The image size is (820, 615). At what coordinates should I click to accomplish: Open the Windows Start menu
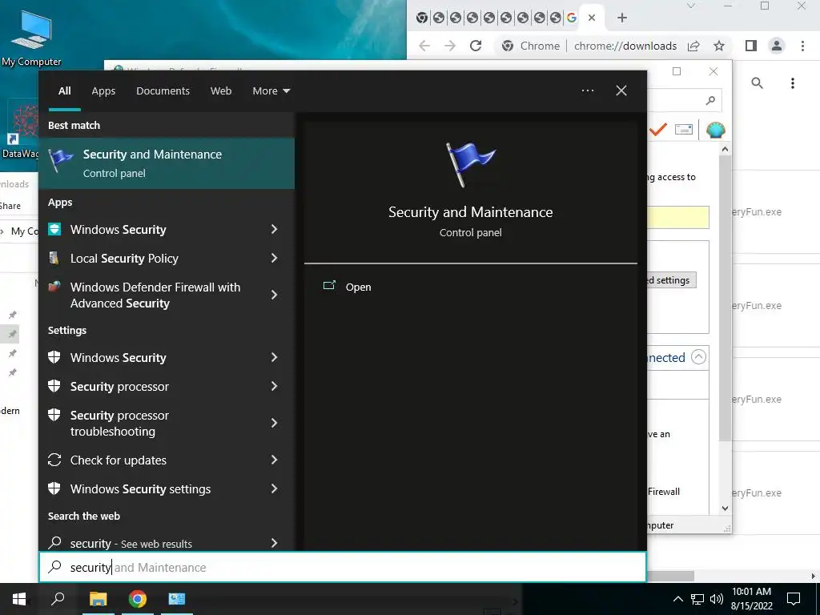(19, 599)
